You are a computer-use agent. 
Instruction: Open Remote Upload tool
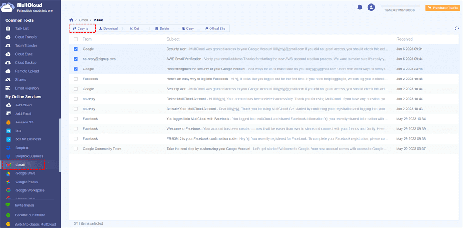[27, 71]
